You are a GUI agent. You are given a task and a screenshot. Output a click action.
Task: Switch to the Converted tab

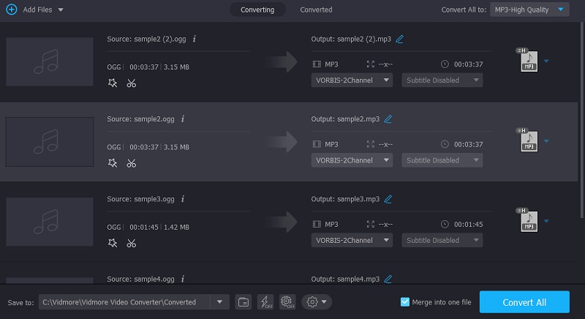316,10
